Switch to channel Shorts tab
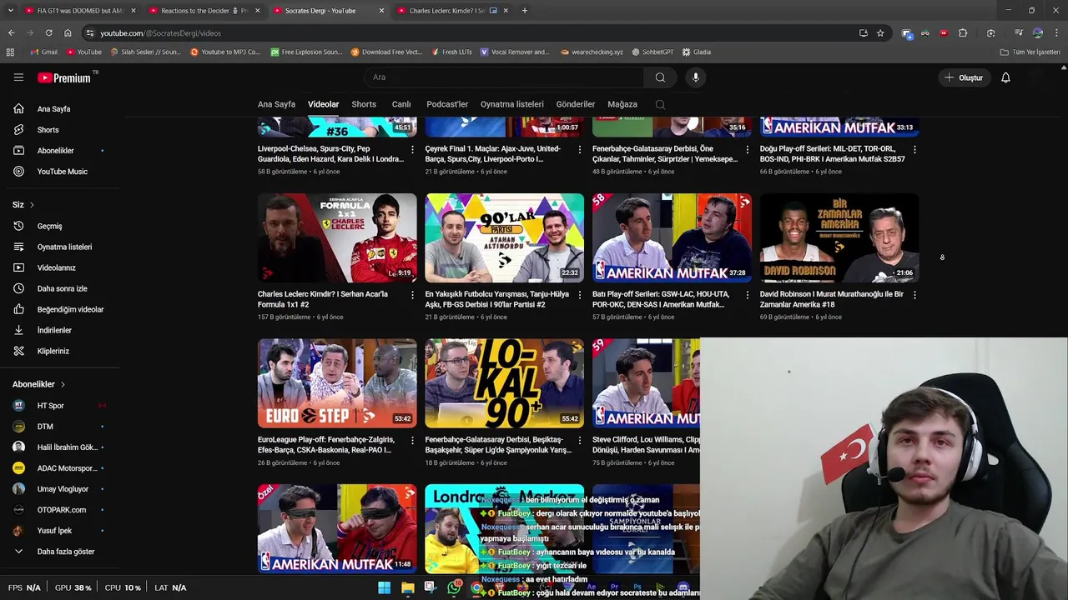The width and height of the screenshot is (1068, 600). point(364,104)
